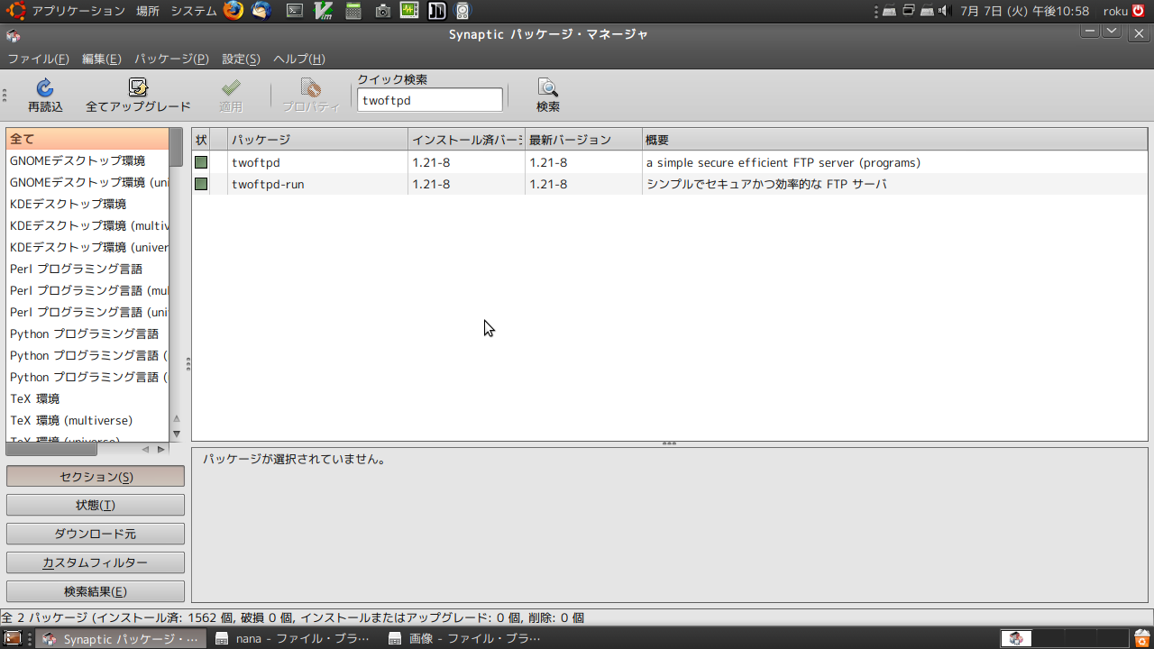This screenshot has height=649, width=1154.
Task: Select GNOMEデスクトップ環境 category
Action: tap(87, 160)
